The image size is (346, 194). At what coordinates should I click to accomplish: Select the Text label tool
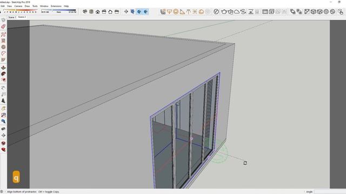(x=3, y=94)
